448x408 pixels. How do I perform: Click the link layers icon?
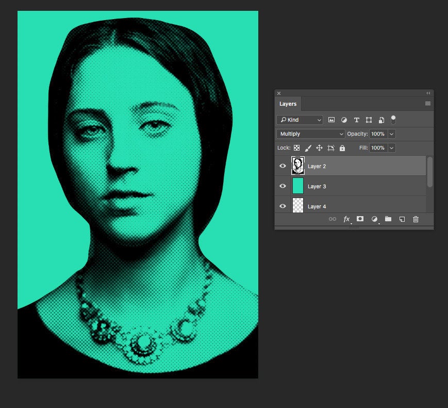[333, 219]
